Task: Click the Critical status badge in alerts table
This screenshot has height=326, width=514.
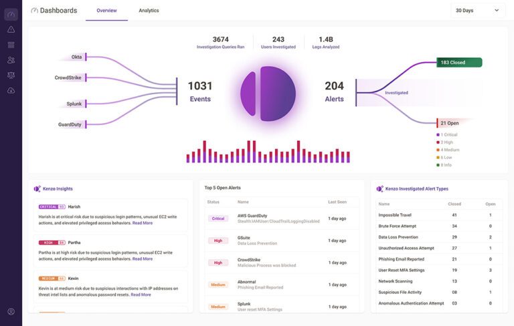Action: pyautogui.click(x=218, y=218)
